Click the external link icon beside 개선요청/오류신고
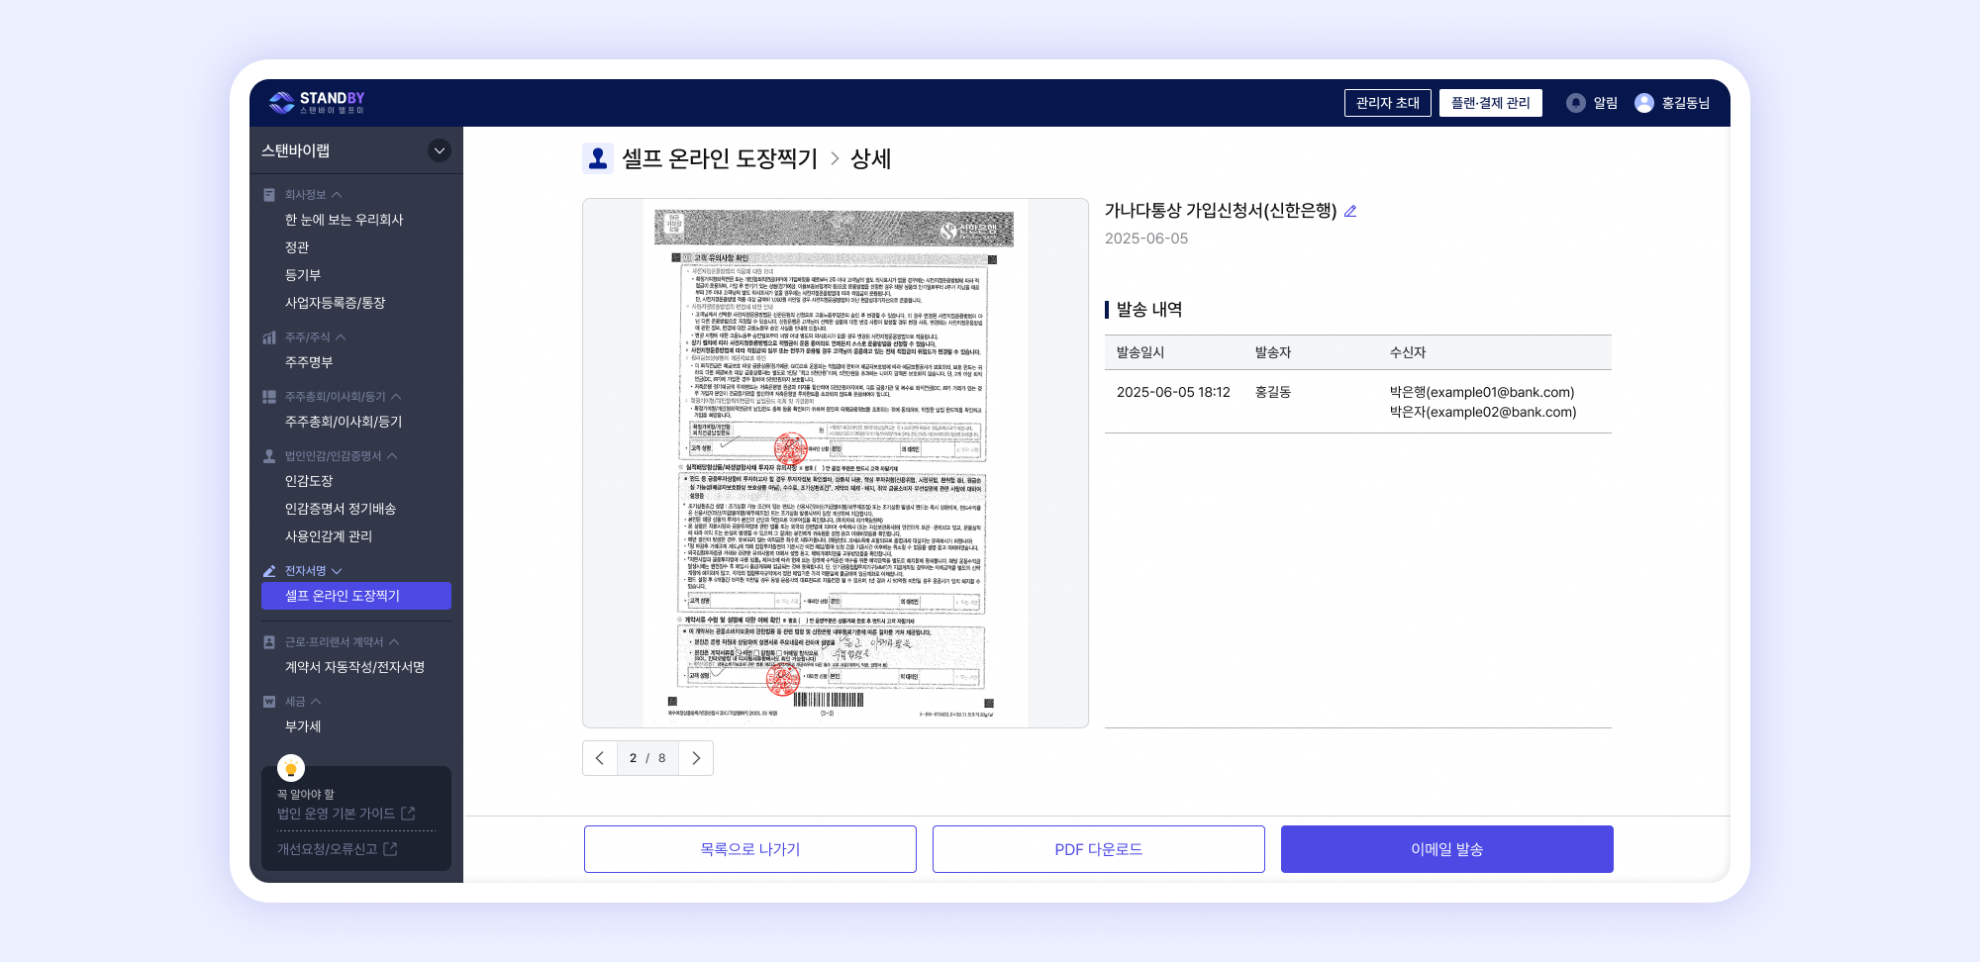The image size is (1980, 962). 390,849
